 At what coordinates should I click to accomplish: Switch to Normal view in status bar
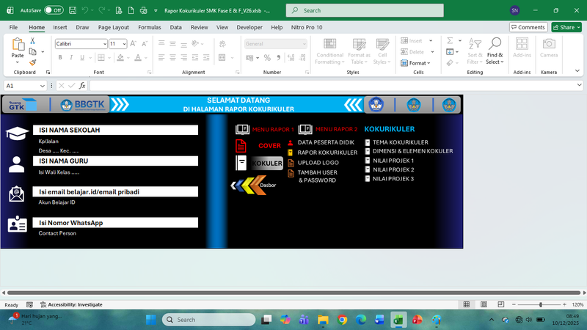coord(467,304)
